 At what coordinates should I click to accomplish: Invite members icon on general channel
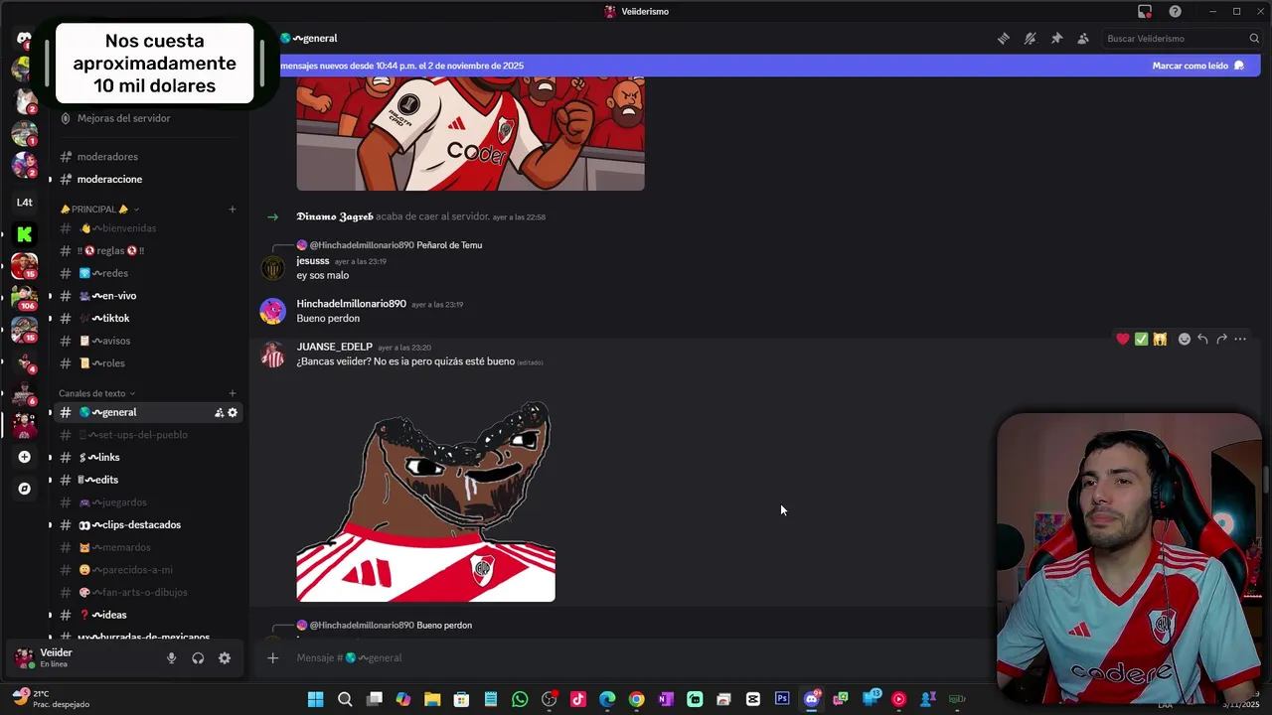[219, 412]
